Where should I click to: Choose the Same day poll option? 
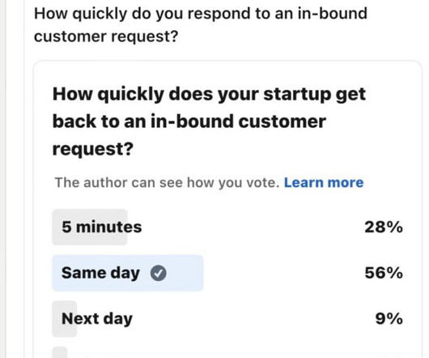point(227,273)
